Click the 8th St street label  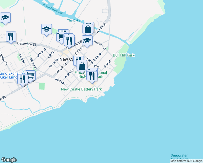point(51,55)
